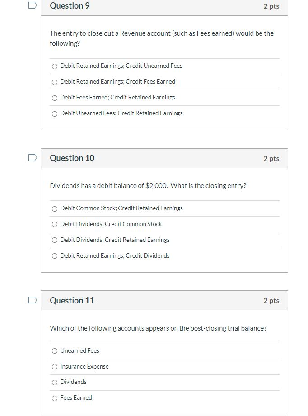Select "Debit Dividends; Credit Retained Earnings"
Viewport: 308px width, 416px height.
coord(55,240)
